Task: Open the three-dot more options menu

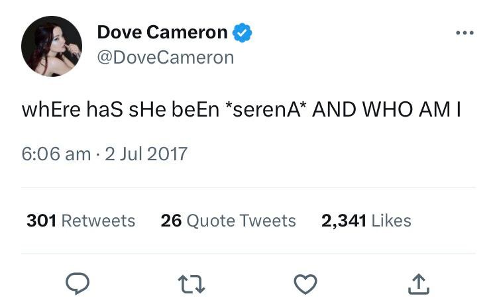Action: coord(465,33)
